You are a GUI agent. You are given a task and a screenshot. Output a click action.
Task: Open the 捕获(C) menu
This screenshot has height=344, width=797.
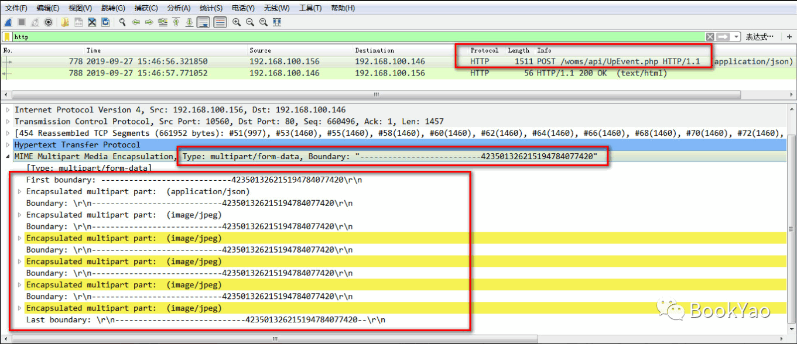[146, 8]
